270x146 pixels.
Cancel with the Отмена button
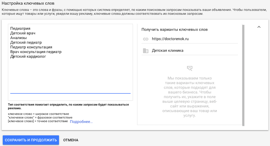[x=71, y=140]
